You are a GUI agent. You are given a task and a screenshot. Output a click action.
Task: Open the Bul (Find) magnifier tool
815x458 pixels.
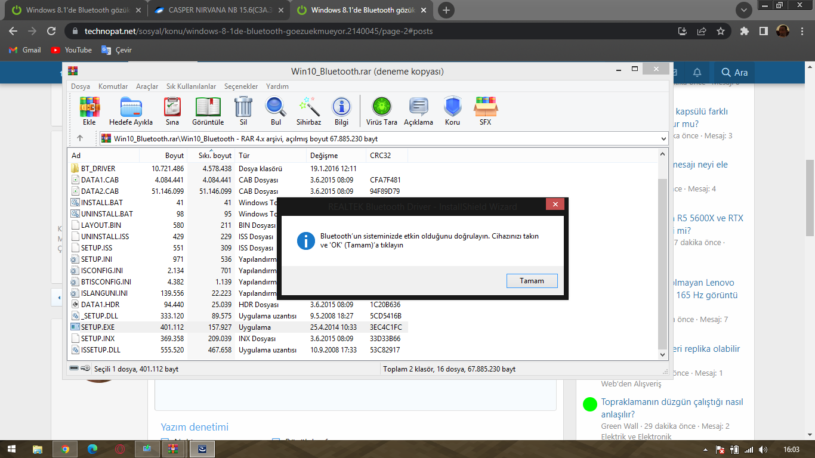(x=276, y=111)
